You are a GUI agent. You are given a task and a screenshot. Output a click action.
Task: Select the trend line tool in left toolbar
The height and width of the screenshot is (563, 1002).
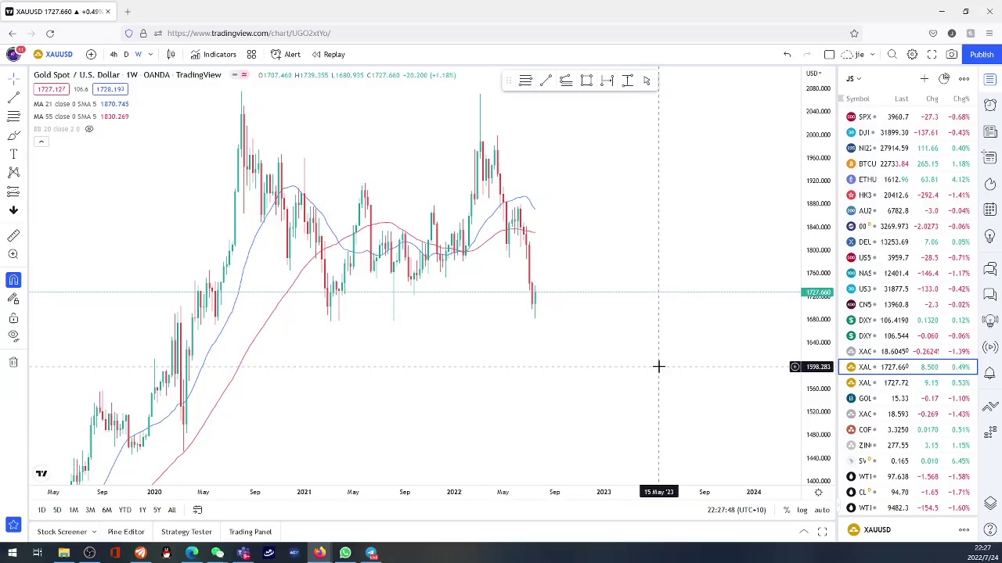(13, 97)
